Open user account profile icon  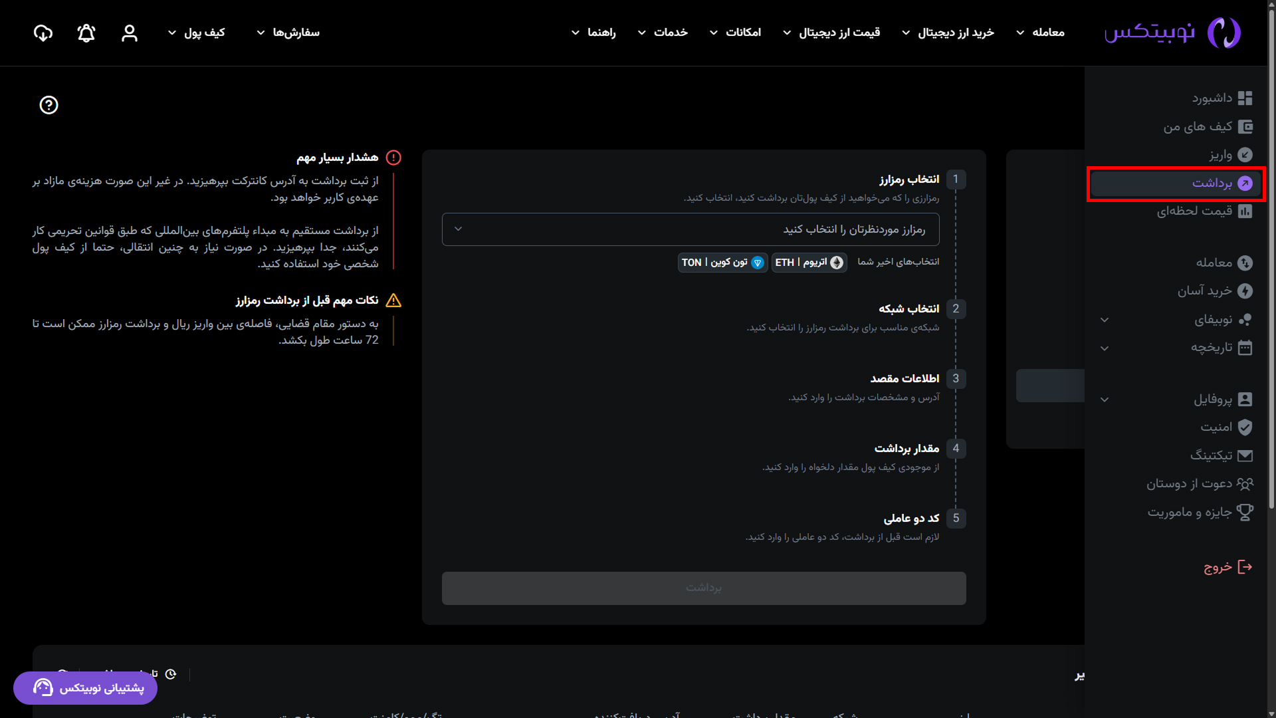(x=130, y=33)
